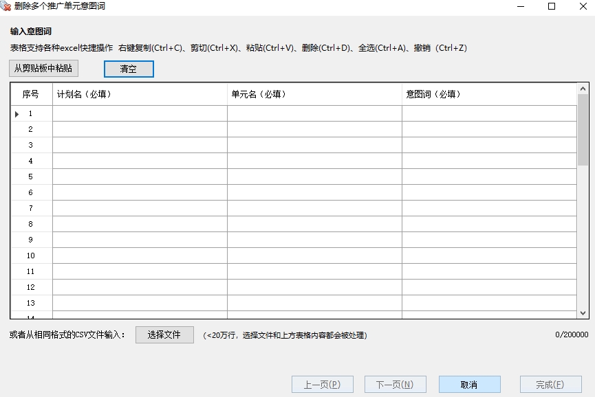The image size is (595, 397).
Task: Click 单元名 cell in row 3
Action: tap(314, 145)
